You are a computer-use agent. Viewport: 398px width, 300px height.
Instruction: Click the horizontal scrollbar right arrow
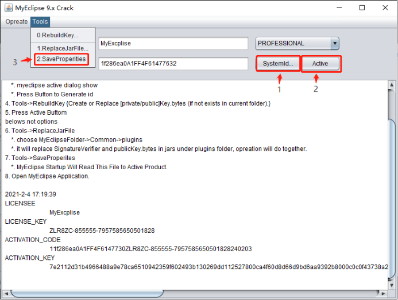pyautogui.click(x=384, y=294)
